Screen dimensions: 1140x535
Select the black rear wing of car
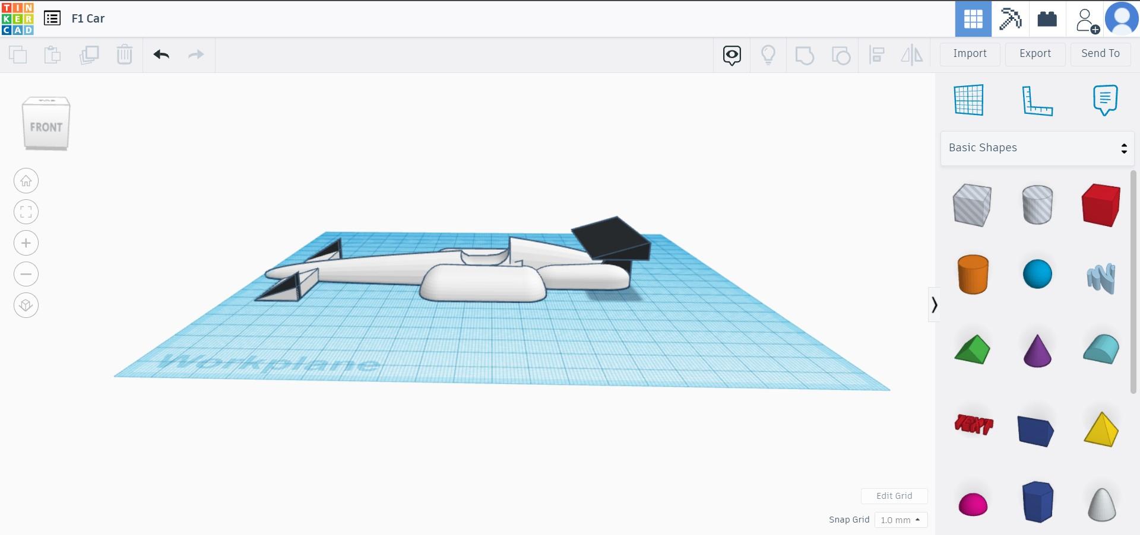coord(610,238)
